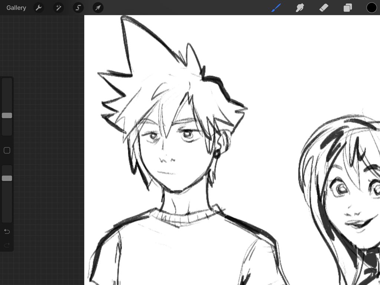Select the Smudge tool
The width and height of the screenshot is (380, 285).
300,8
